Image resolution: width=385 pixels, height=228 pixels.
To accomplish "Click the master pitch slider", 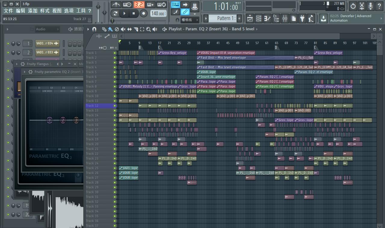I will click(x=104, y=12).
